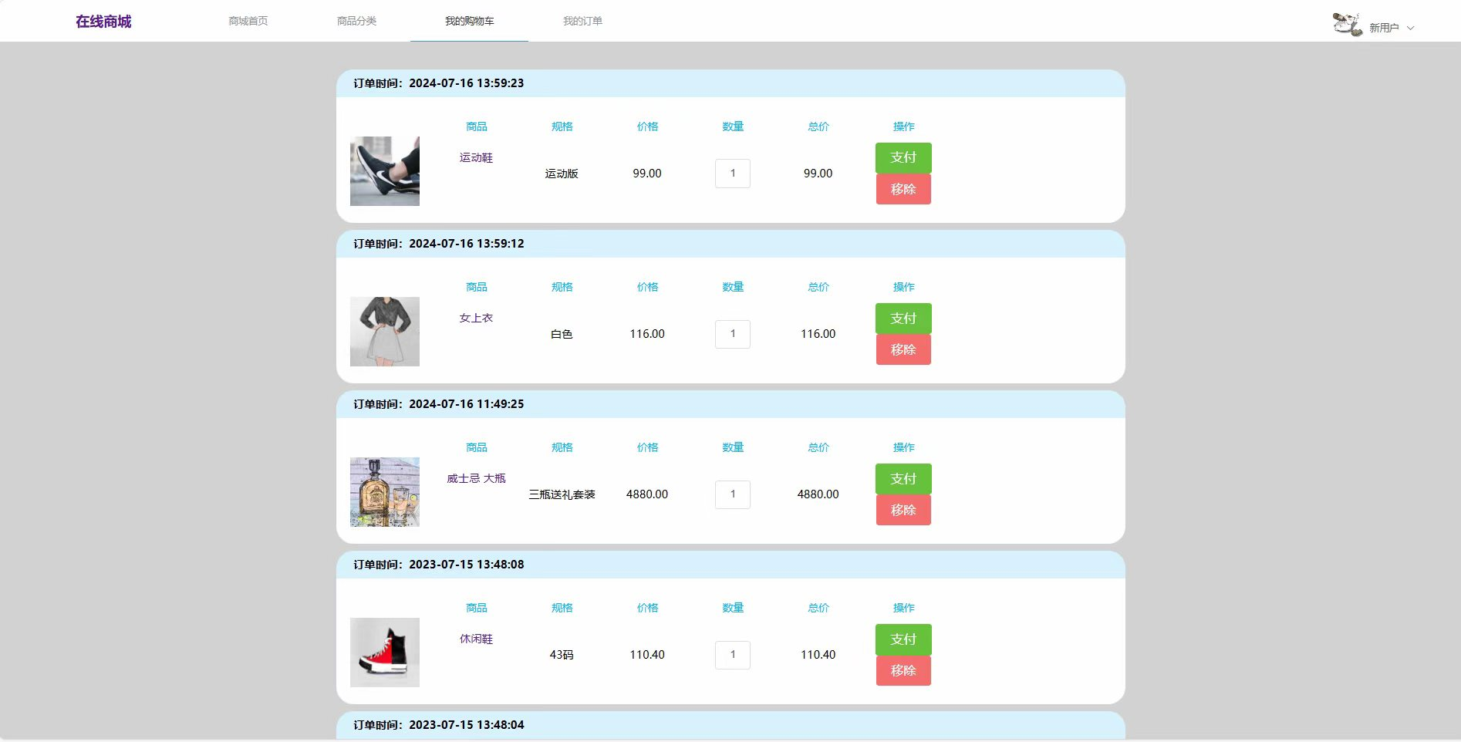
Task: Open the 运动鞋 product thumbnail
Action: point(385,171)
